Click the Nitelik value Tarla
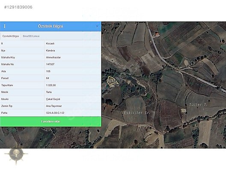226x170 pixels. (x=49, y=92)
